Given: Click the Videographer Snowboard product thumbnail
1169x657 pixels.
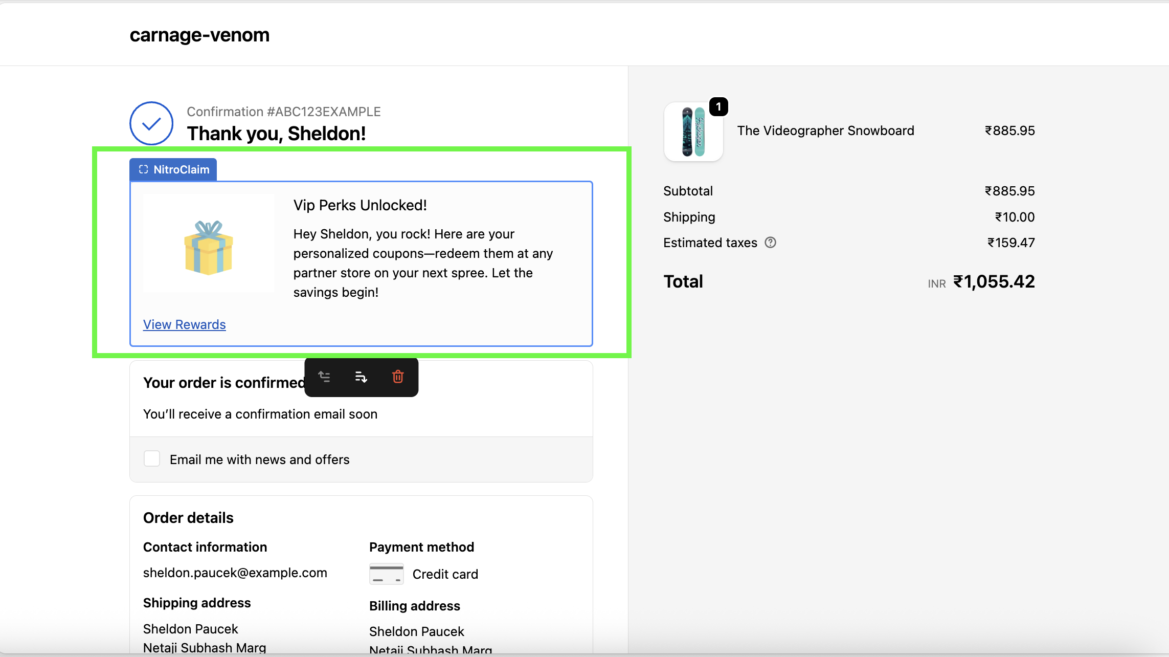Looking at the screenshot, I should pos(693,132).
